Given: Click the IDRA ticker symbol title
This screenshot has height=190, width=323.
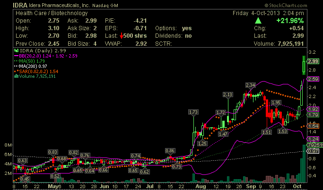Looking at the screenshot, I should coord(20,5).
